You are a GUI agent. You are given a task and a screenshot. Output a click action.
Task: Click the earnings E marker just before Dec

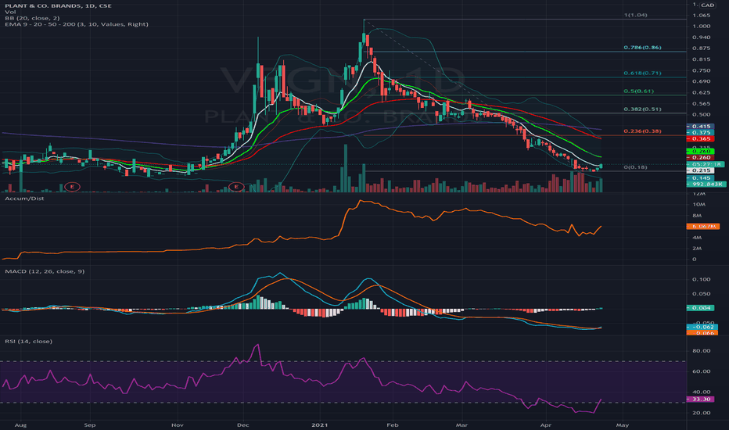[x=236, y=187]
